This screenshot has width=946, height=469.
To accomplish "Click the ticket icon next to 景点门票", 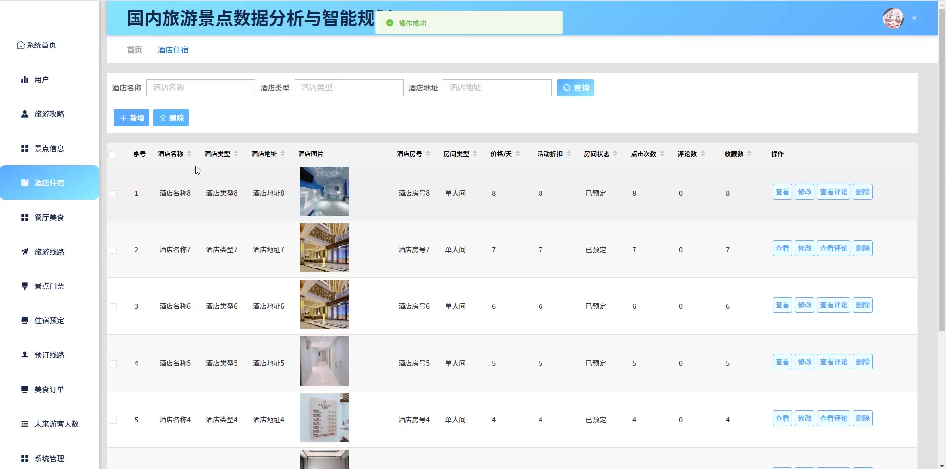I will 24,286.
